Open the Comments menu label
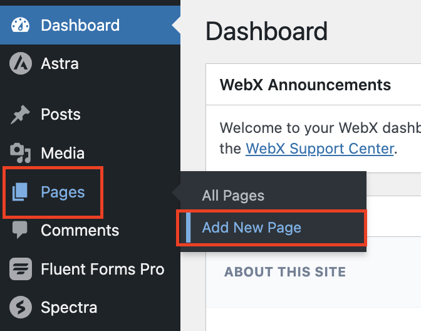This screenshot has width=421, height=331. [80, 230]
